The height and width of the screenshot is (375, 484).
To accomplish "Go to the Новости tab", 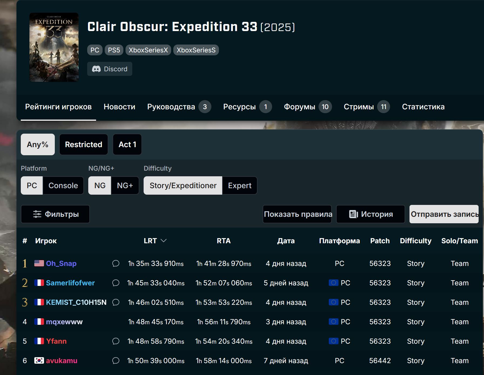I will pos(119,107).
